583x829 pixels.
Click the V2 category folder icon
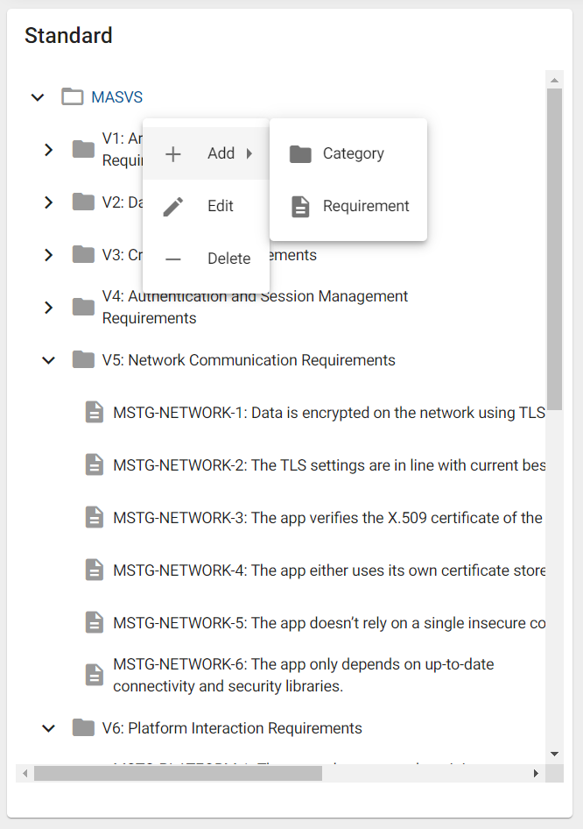(83, 202)
